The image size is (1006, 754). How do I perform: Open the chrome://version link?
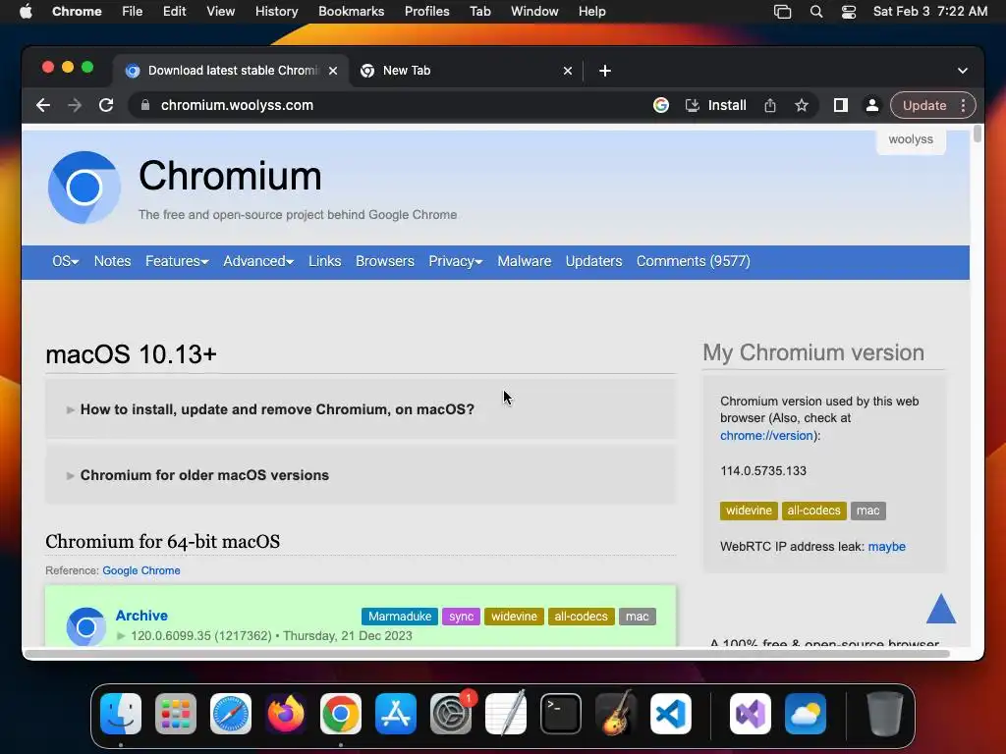click(x=766, y=435)
